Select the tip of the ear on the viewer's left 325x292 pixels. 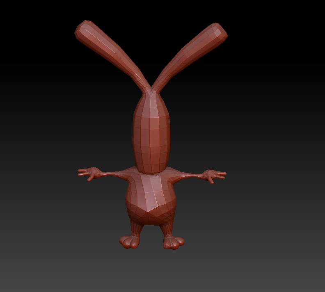pos(84,30)
